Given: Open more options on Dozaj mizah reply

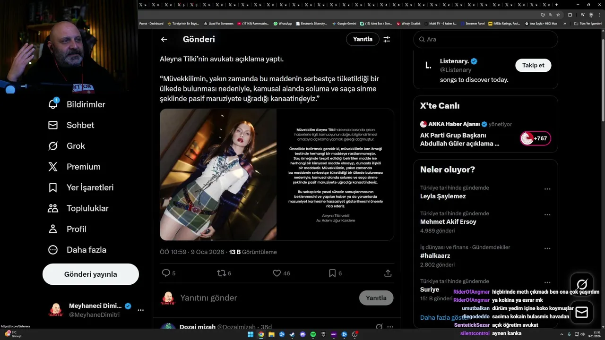Looking at the screenshot, I should click(390, 327).
